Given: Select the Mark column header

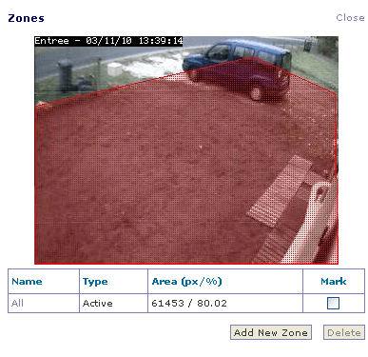Looking at the screenshot, I should tap(334, 282).
